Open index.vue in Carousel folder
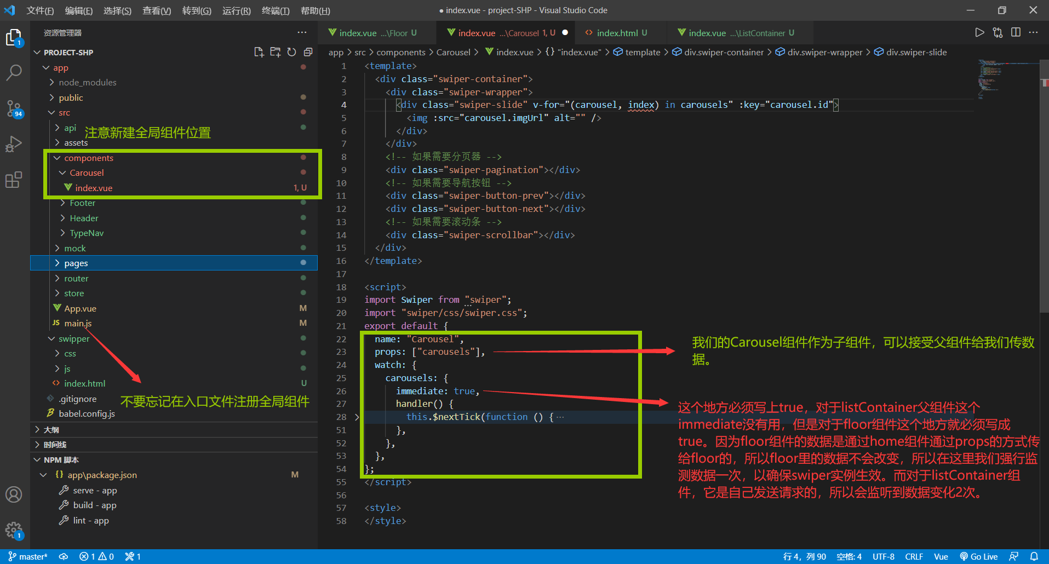 coord(94,188)
